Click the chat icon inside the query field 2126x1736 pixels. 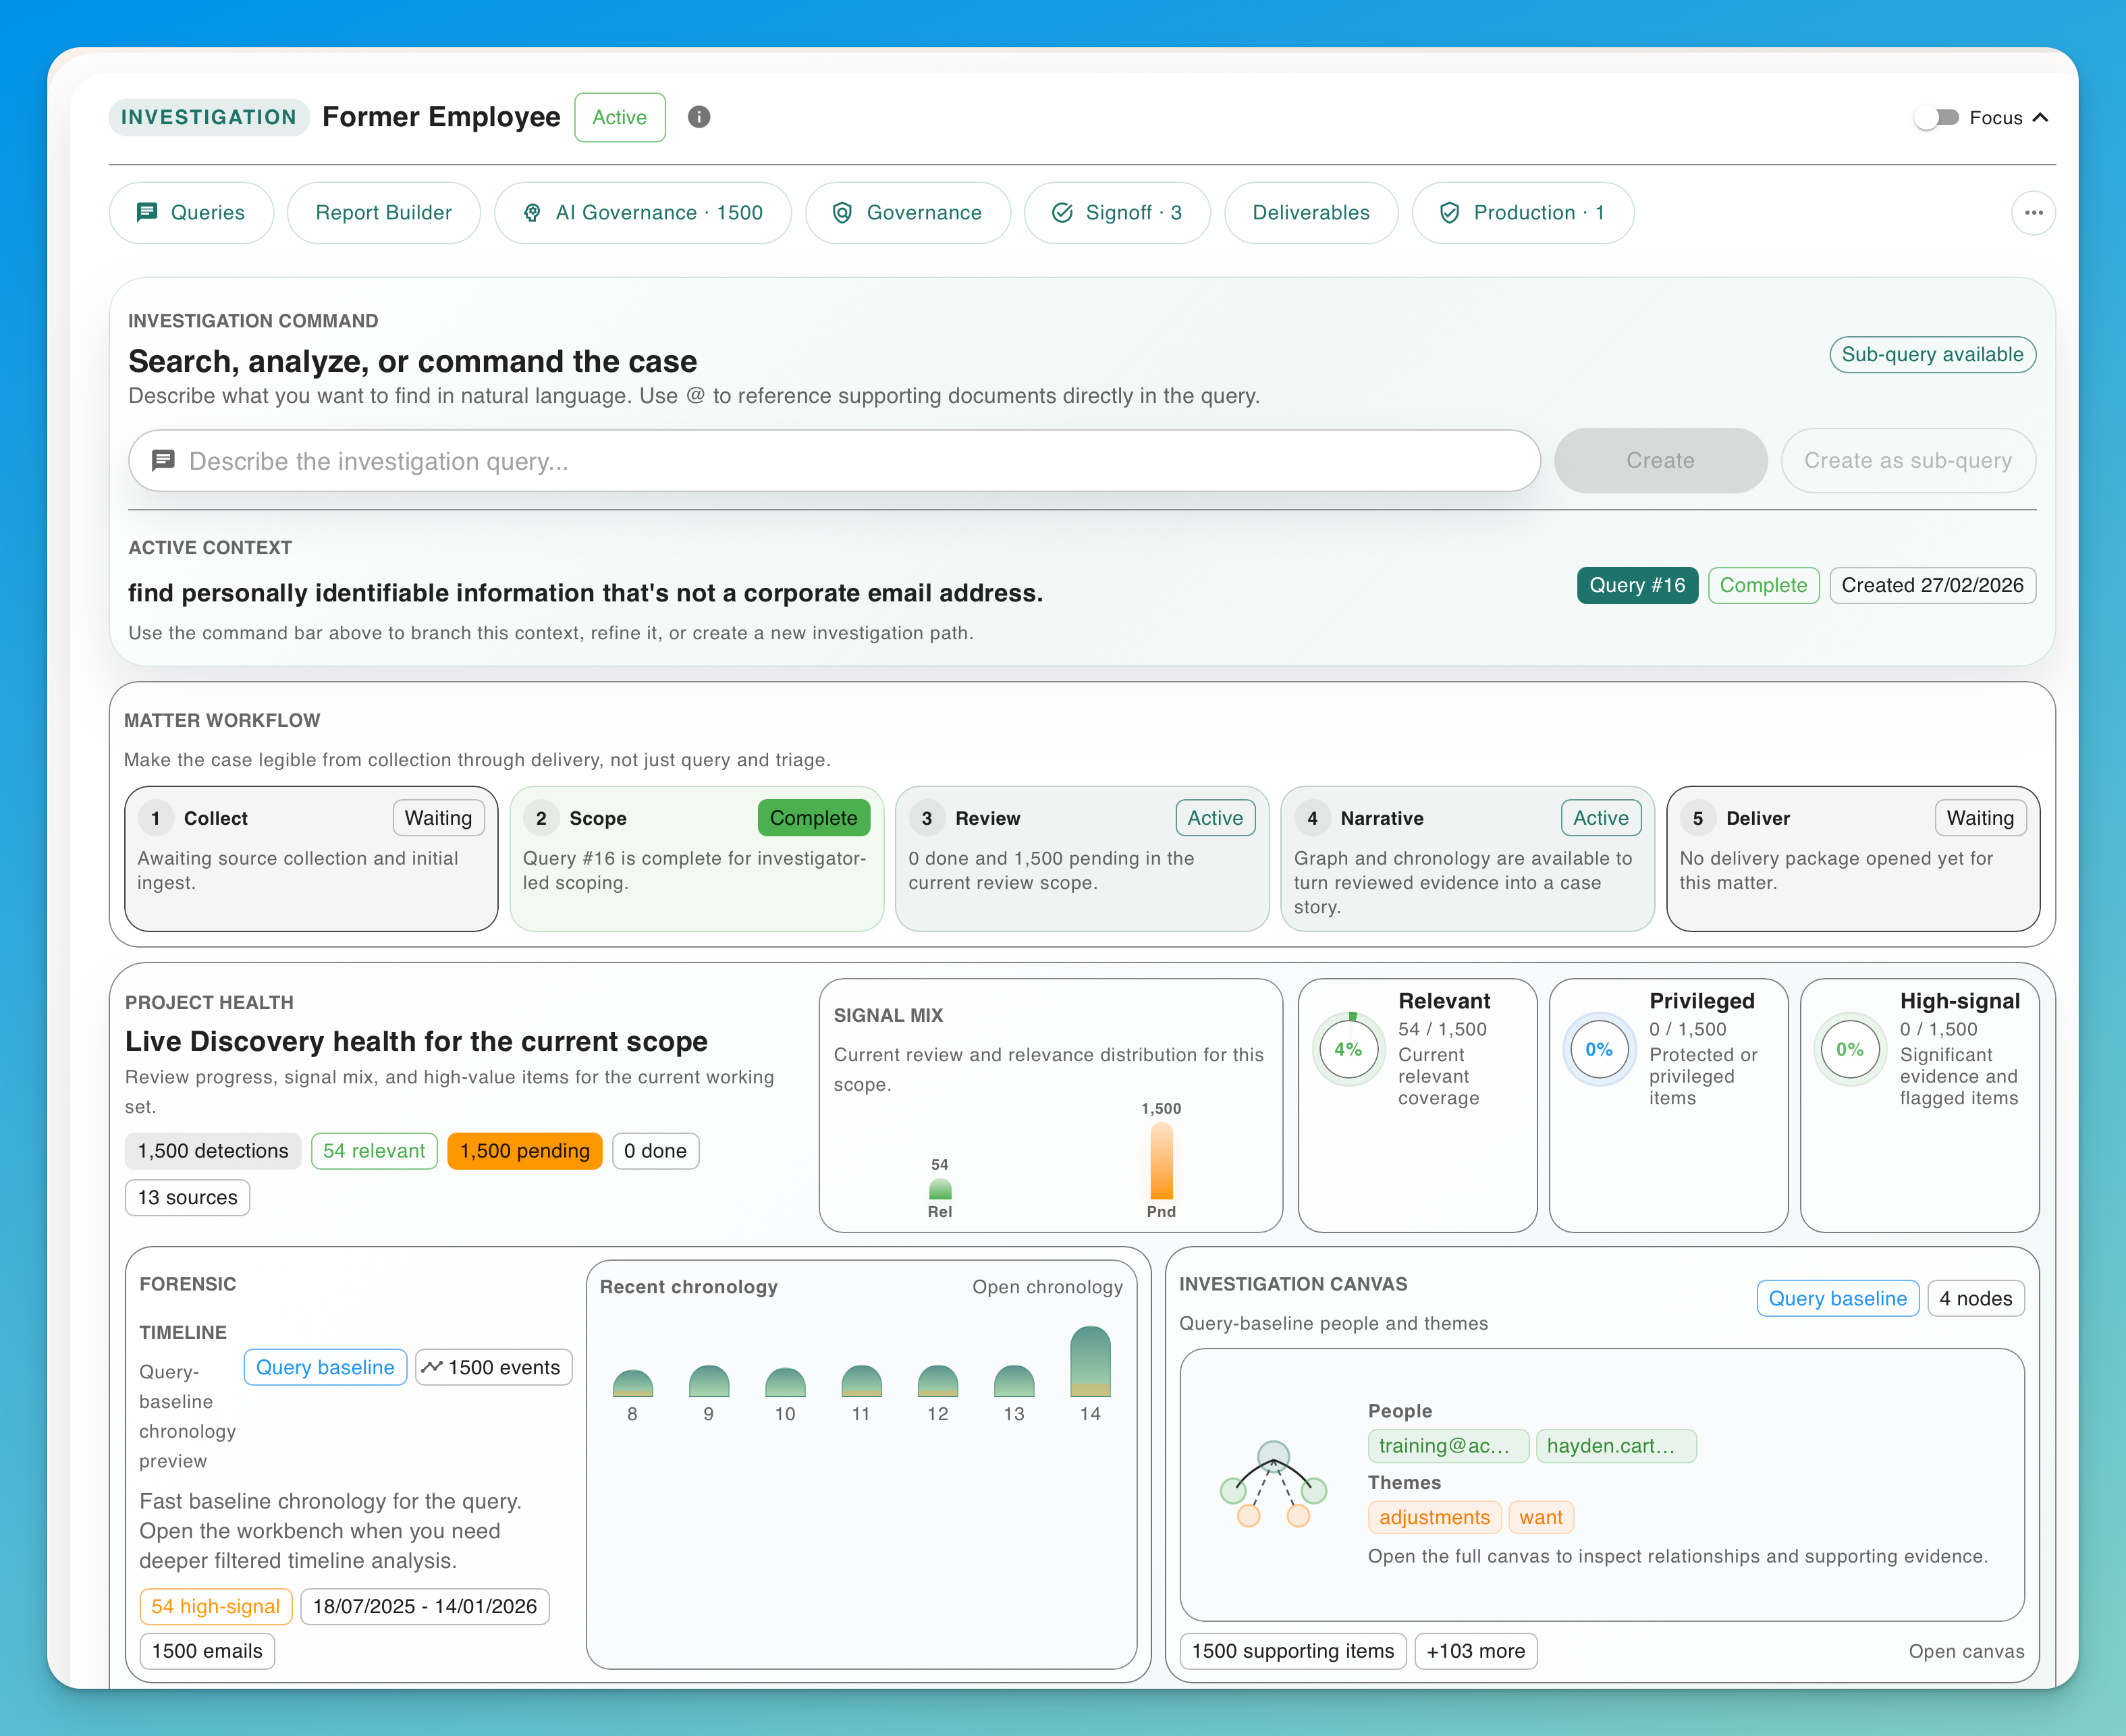[x=163, y=460]
